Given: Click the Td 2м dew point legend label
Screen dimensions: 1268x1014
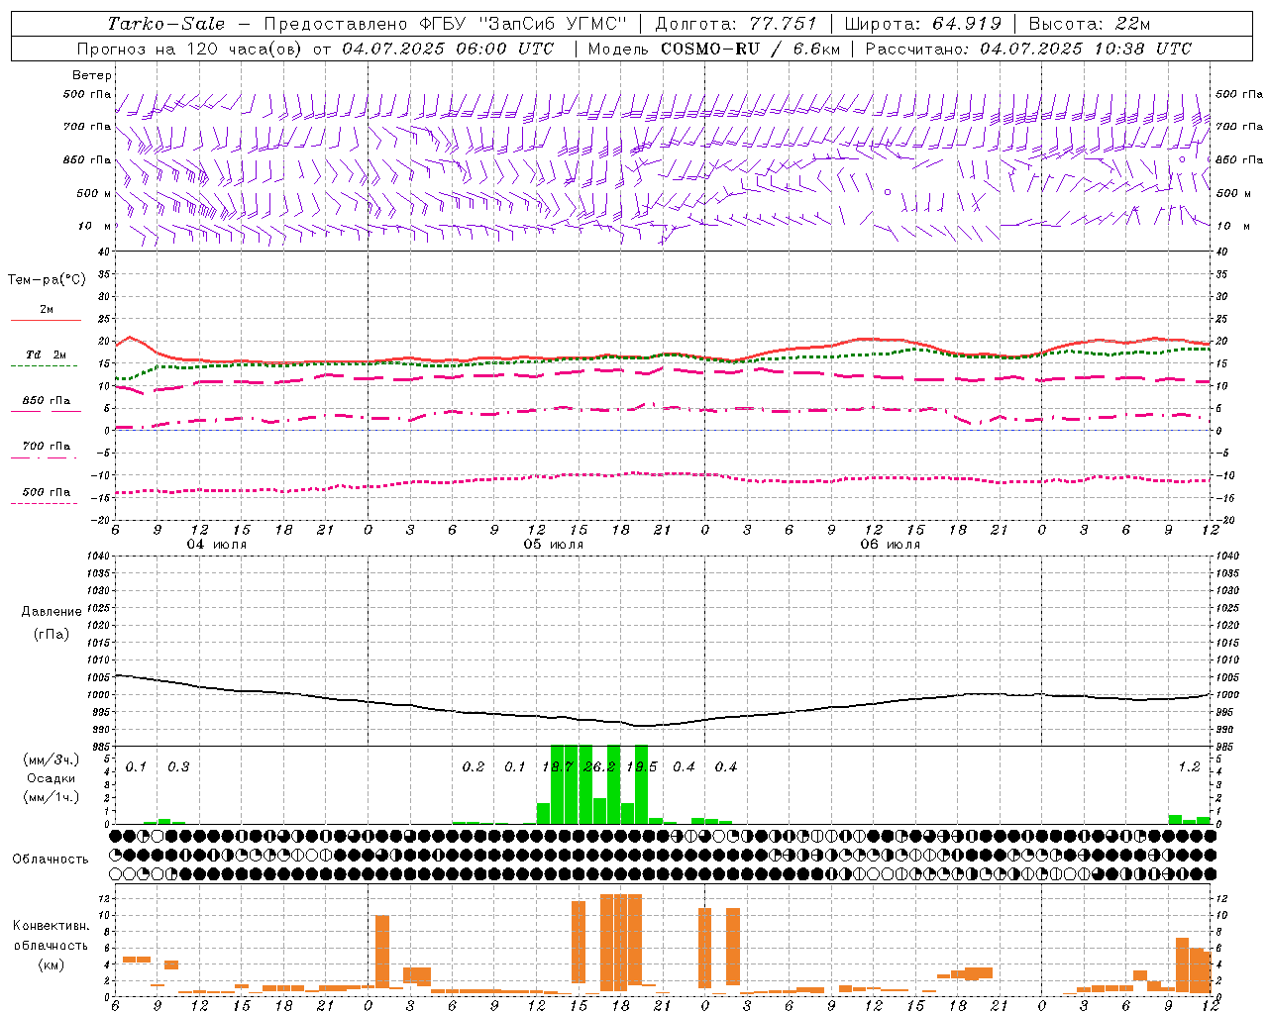Looking at the screenshot, I should pyautogui.click(x=47, y=355).
